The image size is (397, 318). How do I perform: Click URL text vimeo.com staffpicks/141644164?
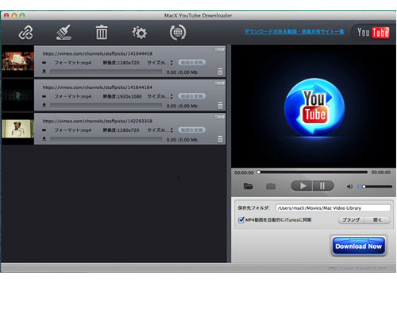click(x=98, y=87)
